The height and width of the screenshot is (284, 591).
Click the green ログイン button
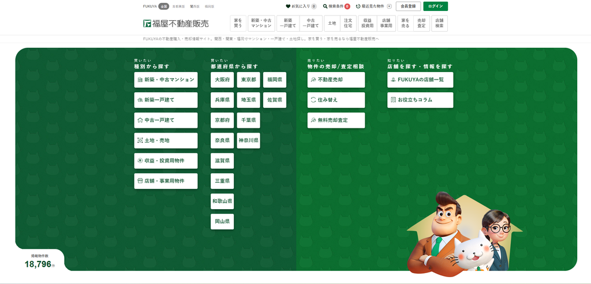[436, 6]
